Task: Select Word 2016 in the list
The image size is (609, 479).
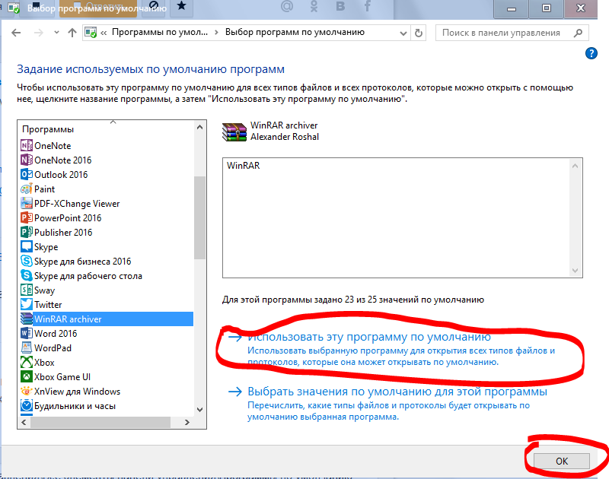Action: [56, 334]
